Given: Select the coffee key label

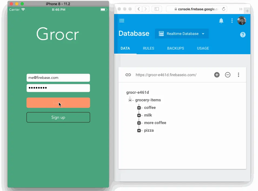Looking at the screenshot, I should point(150,108).
